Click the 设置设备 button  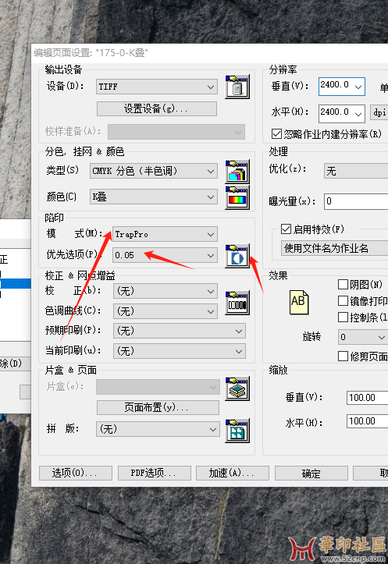(x=157, y=108)
